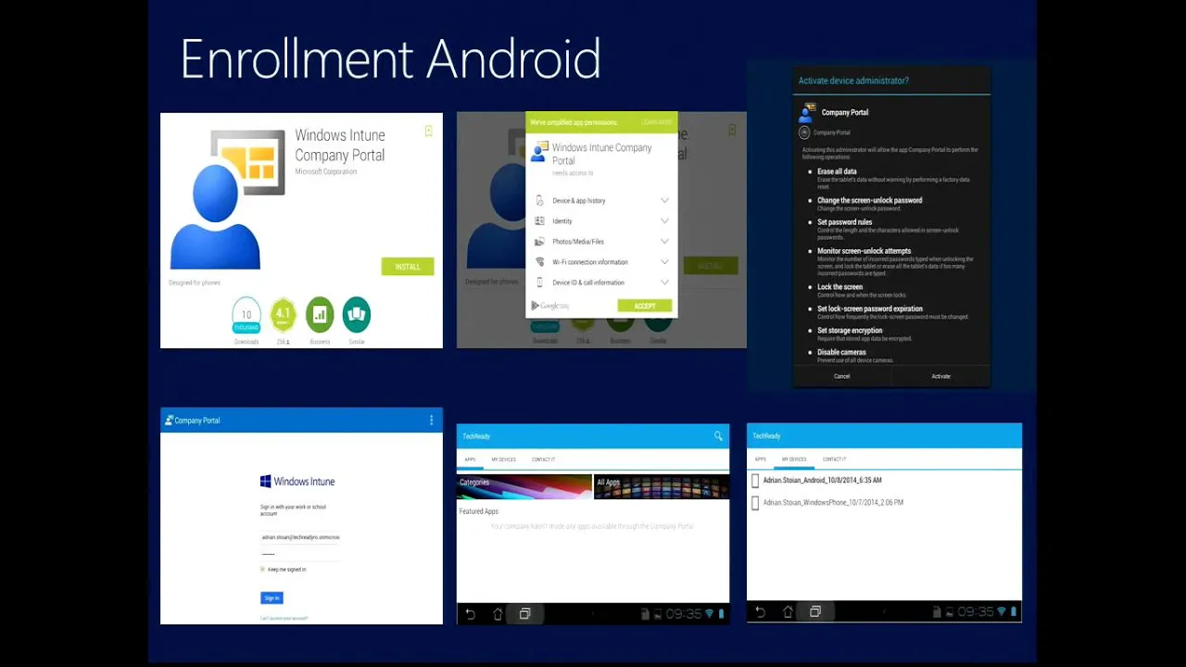Tap the ACCEPT button in permissions dialog
Image resolution: width=1186 pixels, height=667 pixels.
(x=645, y=306)
